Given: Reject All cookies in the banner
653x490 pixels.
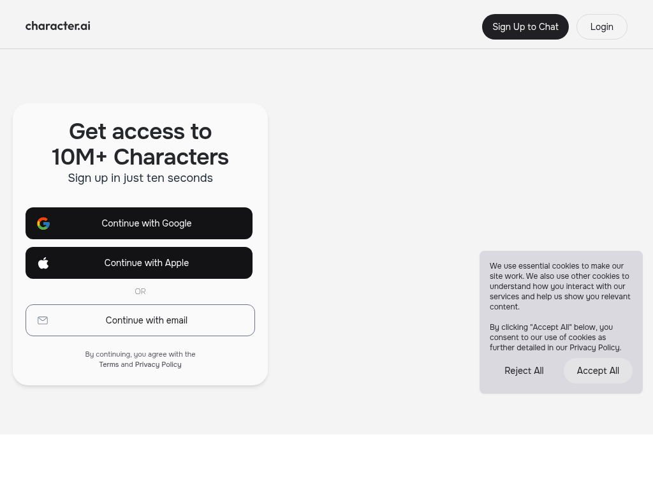Looking at the screenshot, I should coord(524,371).
